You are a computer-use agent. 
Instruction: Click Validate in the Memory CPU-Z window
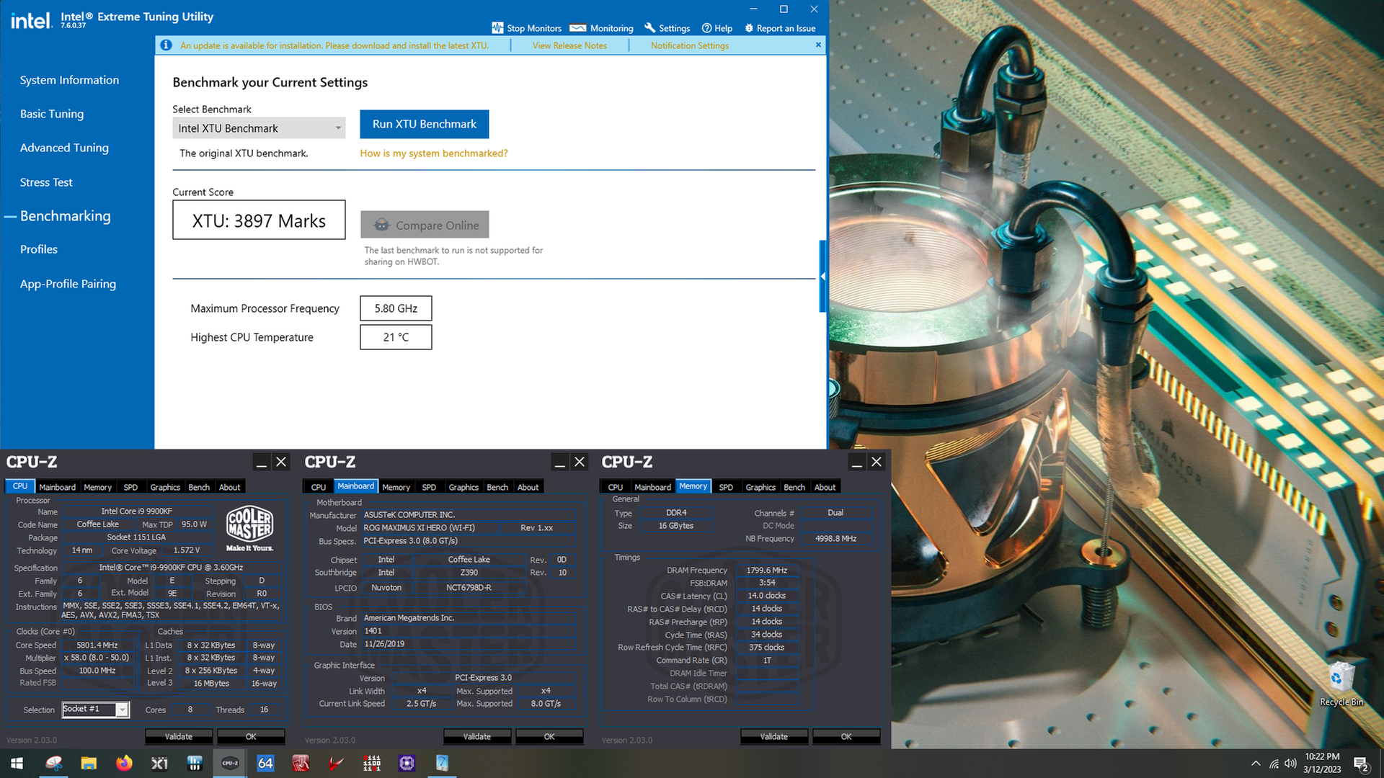point(774,736)
